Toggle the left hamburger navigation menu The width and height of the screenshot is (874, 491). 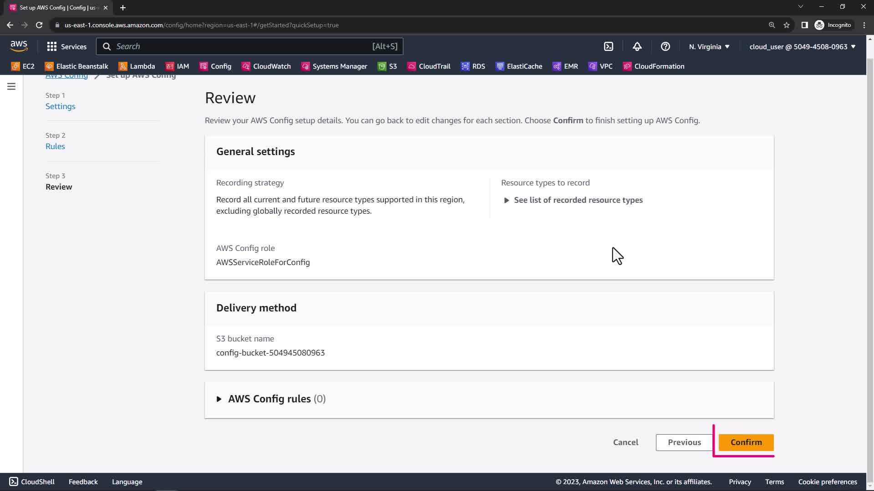11,86
